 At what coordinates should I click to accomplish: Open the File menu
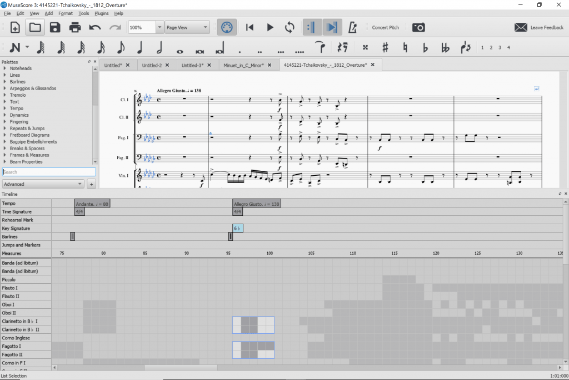(x=7, y=13)
